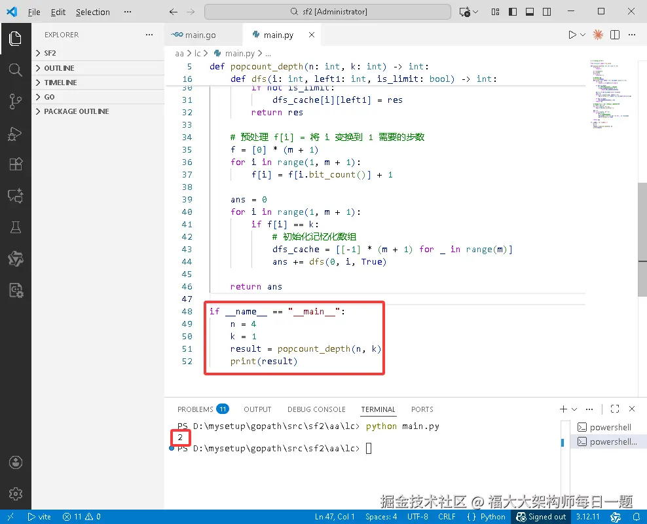This screenshot has height=524, width=647.
Task: Open editor More Actions ellipsis
Action: click(x=632, y=35)
